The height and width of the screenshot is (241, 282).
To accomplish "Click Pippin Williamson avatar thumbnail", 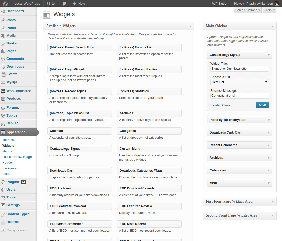I will [277, 3].
